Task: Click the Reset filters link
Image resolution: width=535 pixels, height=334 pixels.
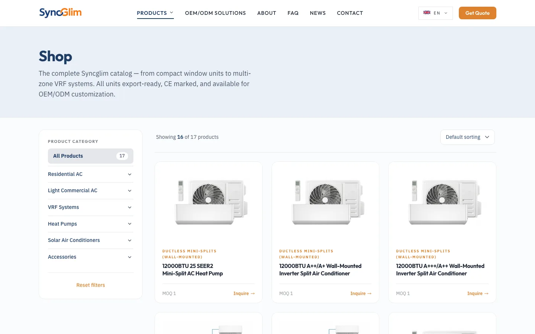Action: click(x=91, y=285)
